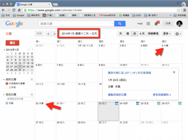The height and width of the screenshot is (140, 188).
Task: Bookmark page with star icon
Action: 179,10
